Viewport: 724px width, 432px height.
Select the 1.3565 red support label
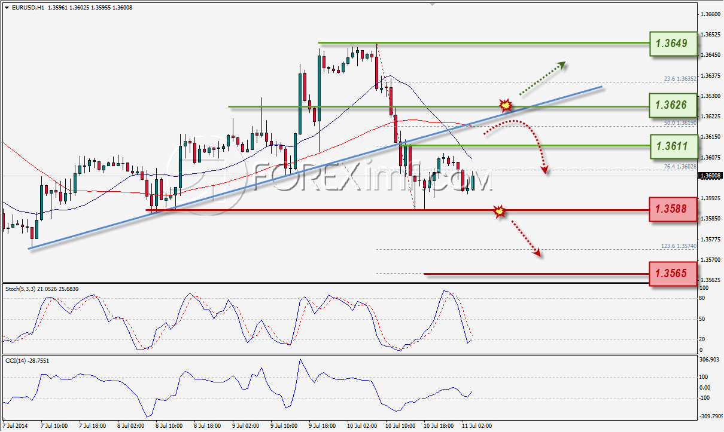674,274
